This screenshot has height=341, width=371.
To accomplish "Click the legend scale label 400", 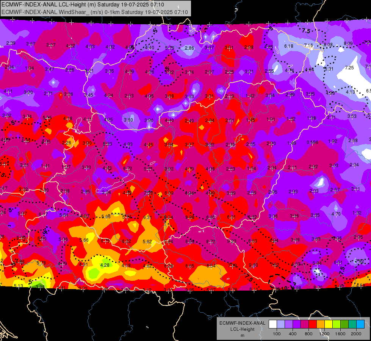I will tap(293, 334).
